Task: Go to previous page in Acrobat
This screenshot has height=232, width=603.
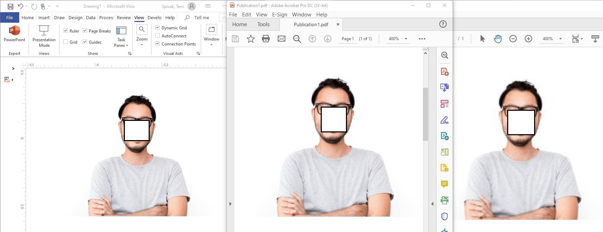Action: tap(312, 39)
